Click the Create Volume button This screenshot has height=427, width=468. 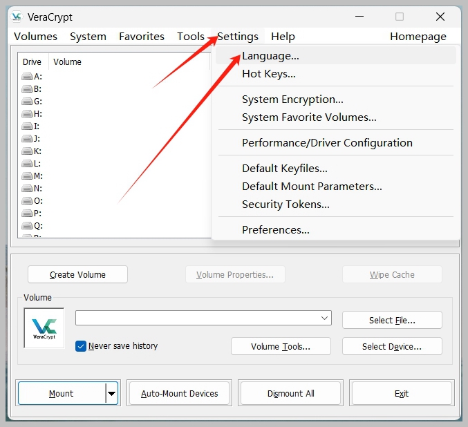tap(77, 274)
